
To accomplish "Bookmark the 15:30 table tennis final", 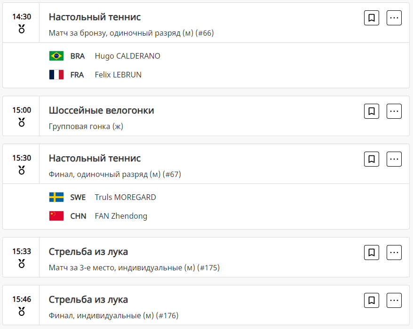I will pos(372,159).
